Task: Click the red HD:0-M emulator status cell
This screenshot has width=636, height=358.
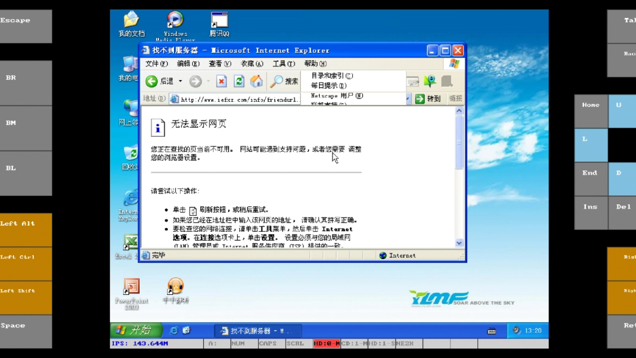Action: point(326,344)
